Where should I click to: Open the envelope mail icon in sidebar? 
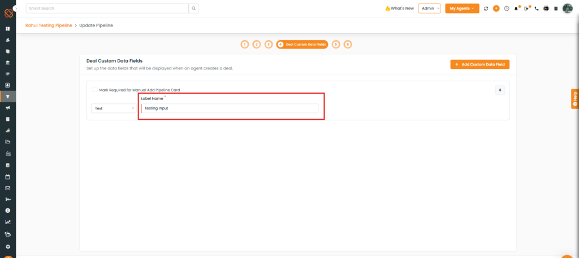tap(8, 188)
